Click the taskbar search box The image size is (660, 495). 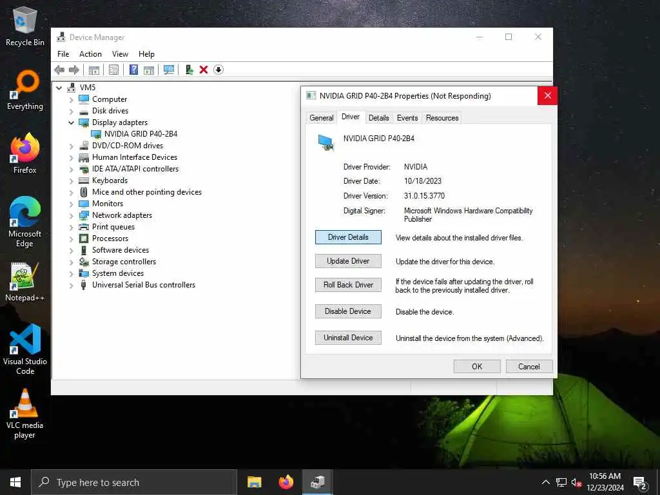pos(134,482)
